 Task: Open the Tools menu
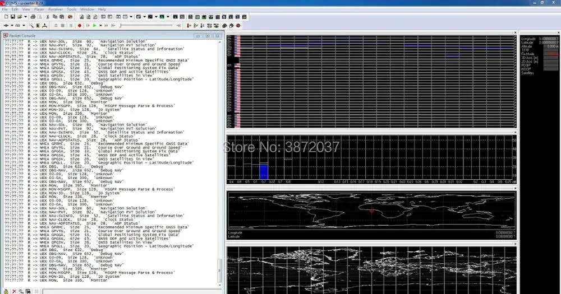click(x=72, y=10)
